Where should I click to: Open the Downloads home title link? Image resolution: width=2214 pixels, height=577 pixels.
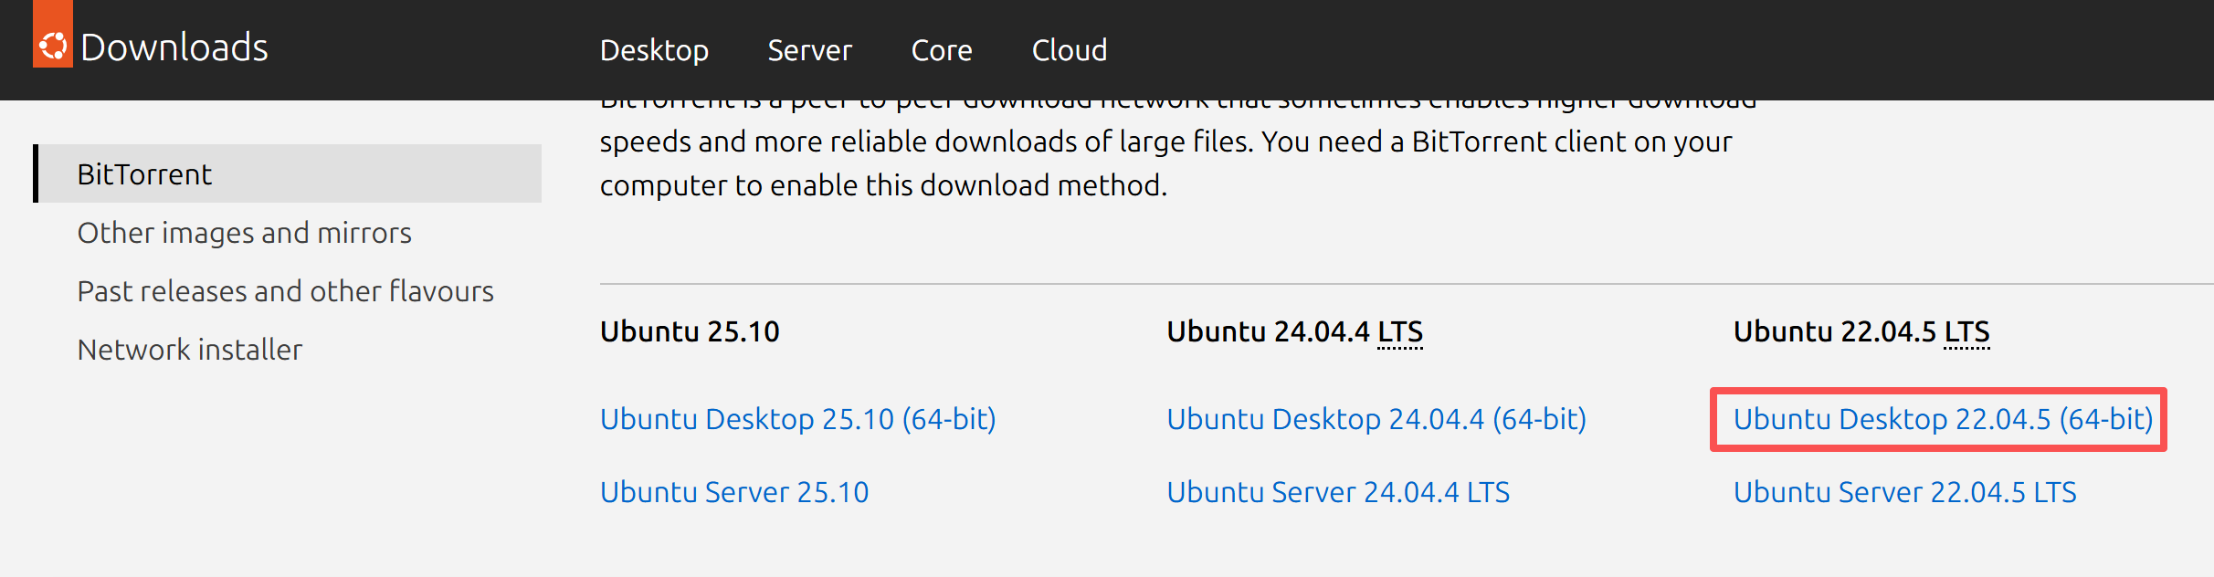[174, 47]
